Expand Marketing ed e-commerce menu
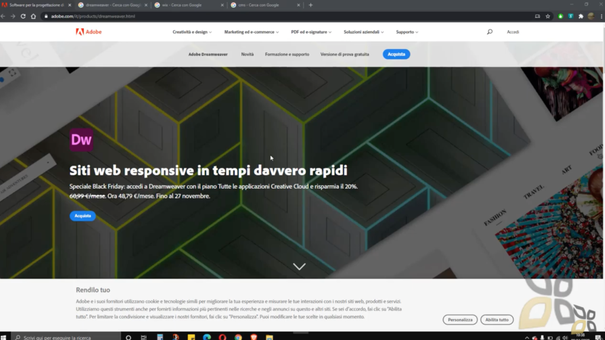The height and width of the screenshot is (340, 605). click(252, 32)
